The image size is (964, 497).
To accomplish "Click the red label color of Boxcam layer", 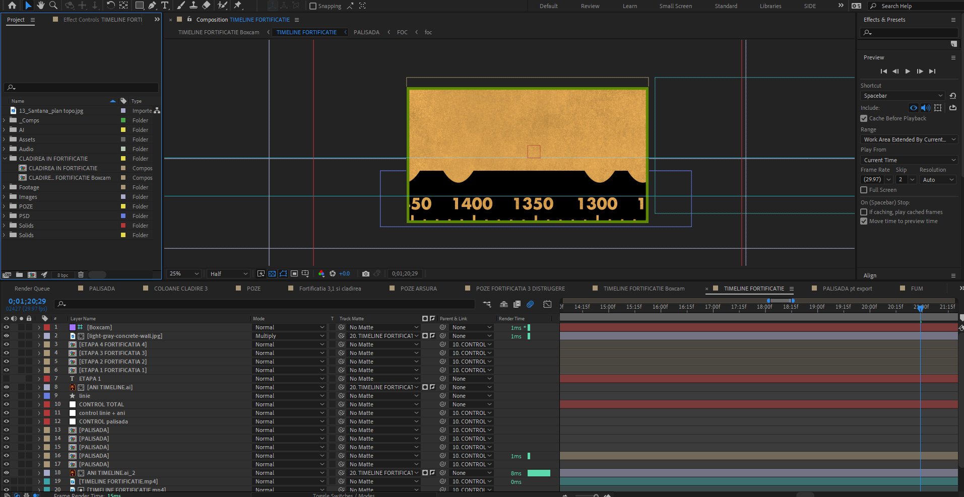I will click(47, 327).
